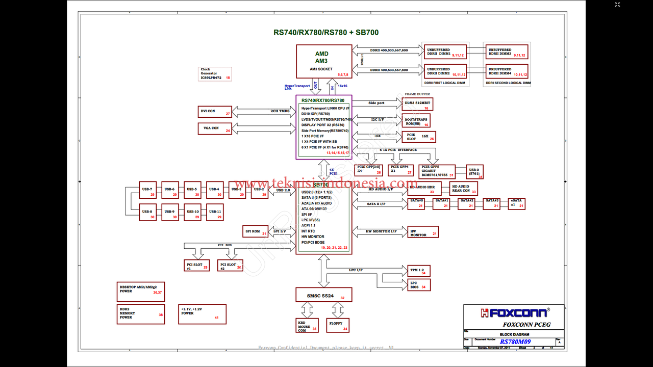Click the SPI ROM block

(x=256, y=231)
